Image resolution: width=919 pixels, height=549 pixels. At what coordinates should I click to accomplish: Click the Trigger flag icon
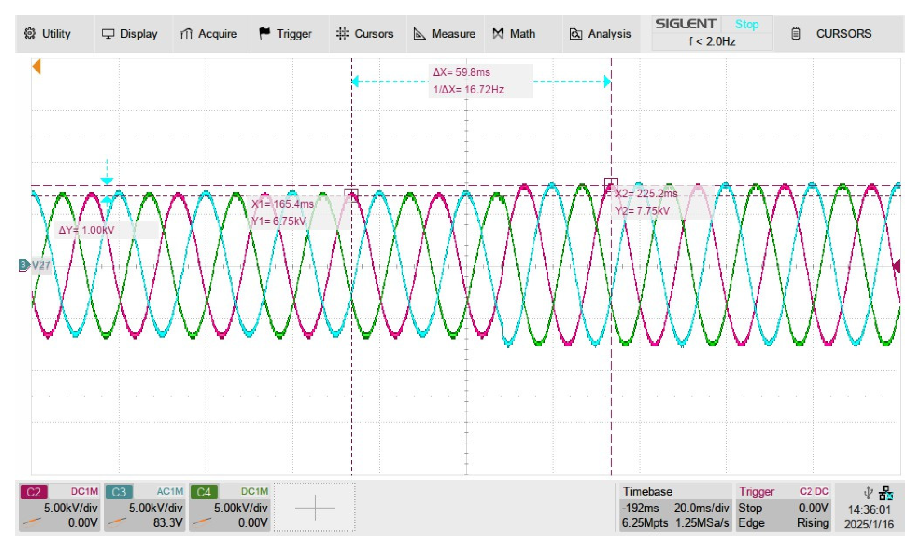[264, 33]
